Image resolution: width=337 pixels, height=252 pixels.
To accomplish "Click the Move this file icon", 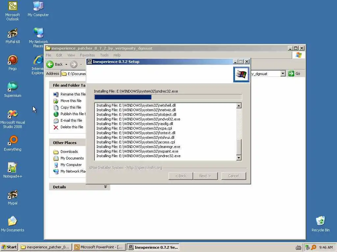I will click(56, 101).
